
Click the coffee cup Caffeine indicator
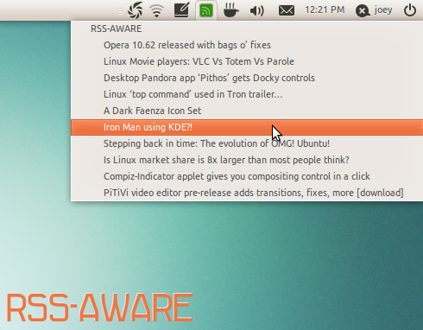coord(231,10)
